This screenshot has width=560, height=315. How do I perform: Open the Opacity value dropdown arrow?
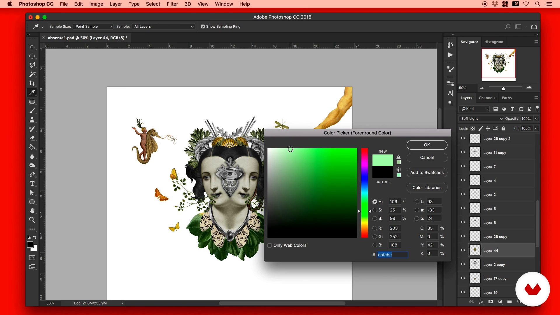536,119
